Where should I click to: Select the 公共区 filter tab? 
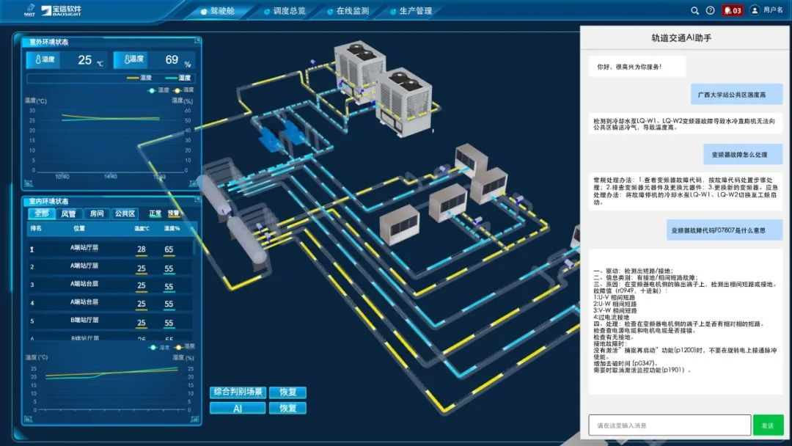[x=125, y=214]
